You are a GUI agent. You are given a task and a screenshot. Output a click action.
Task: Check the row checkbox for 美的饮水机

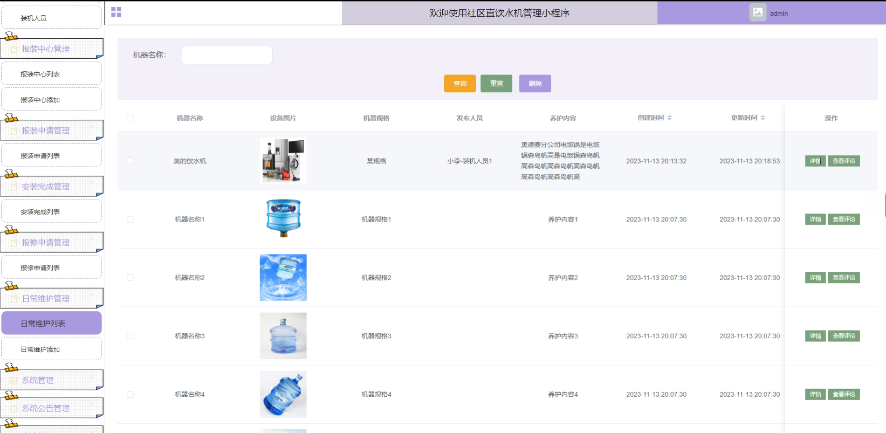coord(130,161)
